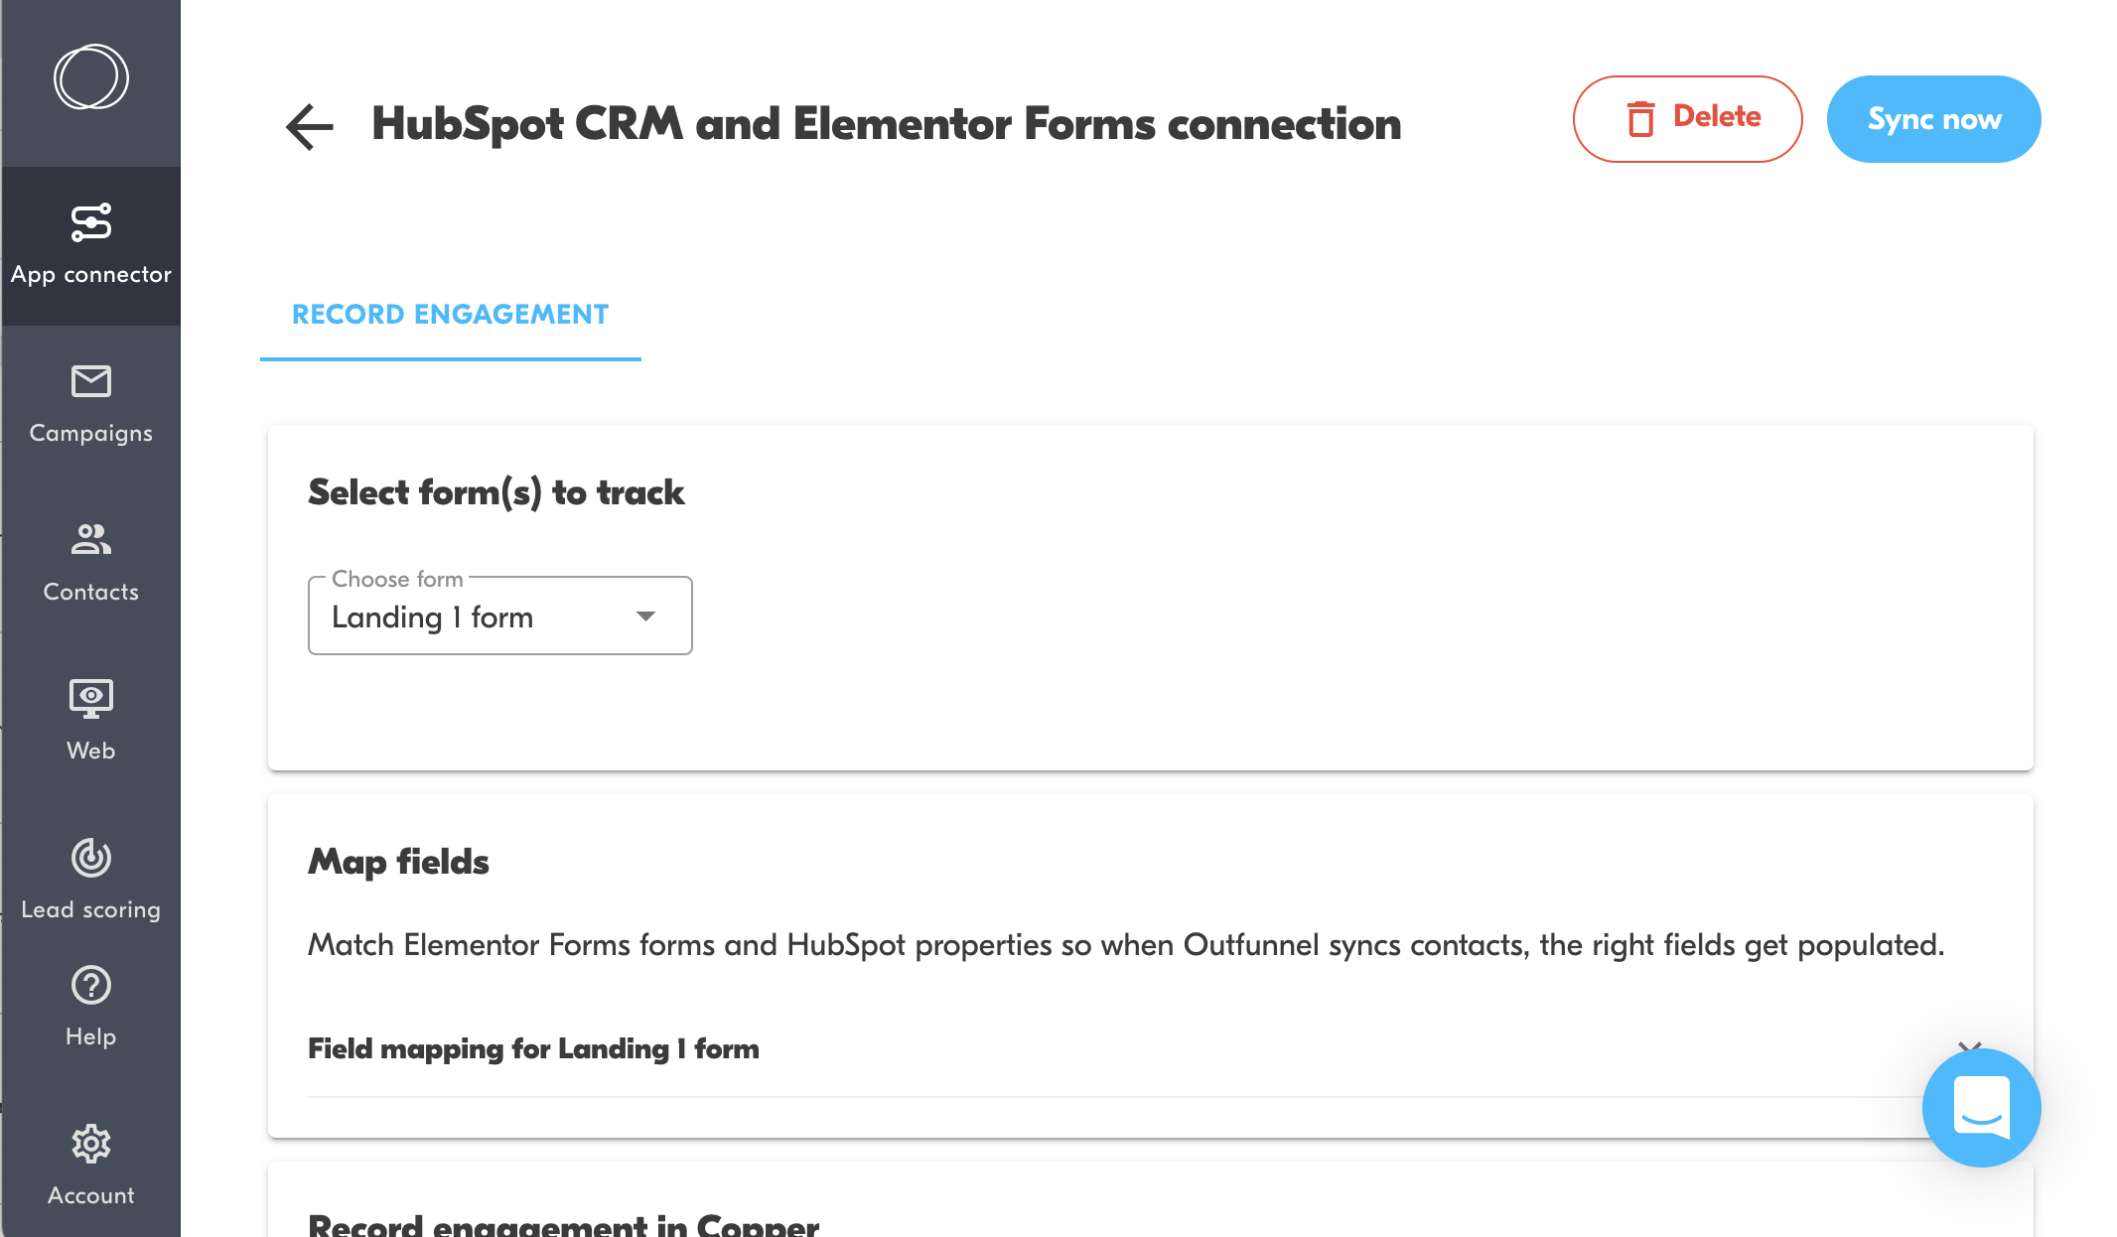Open the Choose form dropdown

pos(499,617)
